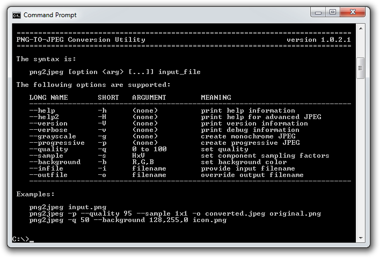Click the 'png2jpeg input.png' example line
The image size is (380, 258).
[x=68, y=208]
